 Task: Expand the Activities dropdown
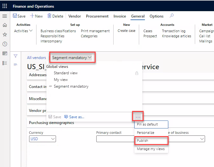tap(23, 31)
